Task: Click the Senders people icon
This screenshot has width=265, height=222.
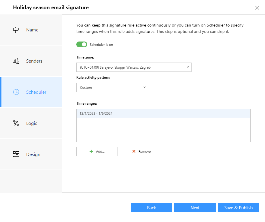Action: [x=16, y=61]
